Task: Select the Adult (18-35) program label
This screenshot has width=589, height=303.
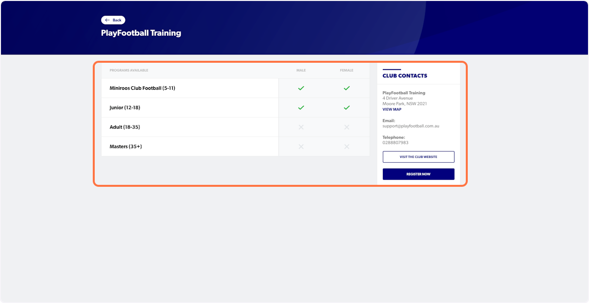Action: [x=125, y=127]
